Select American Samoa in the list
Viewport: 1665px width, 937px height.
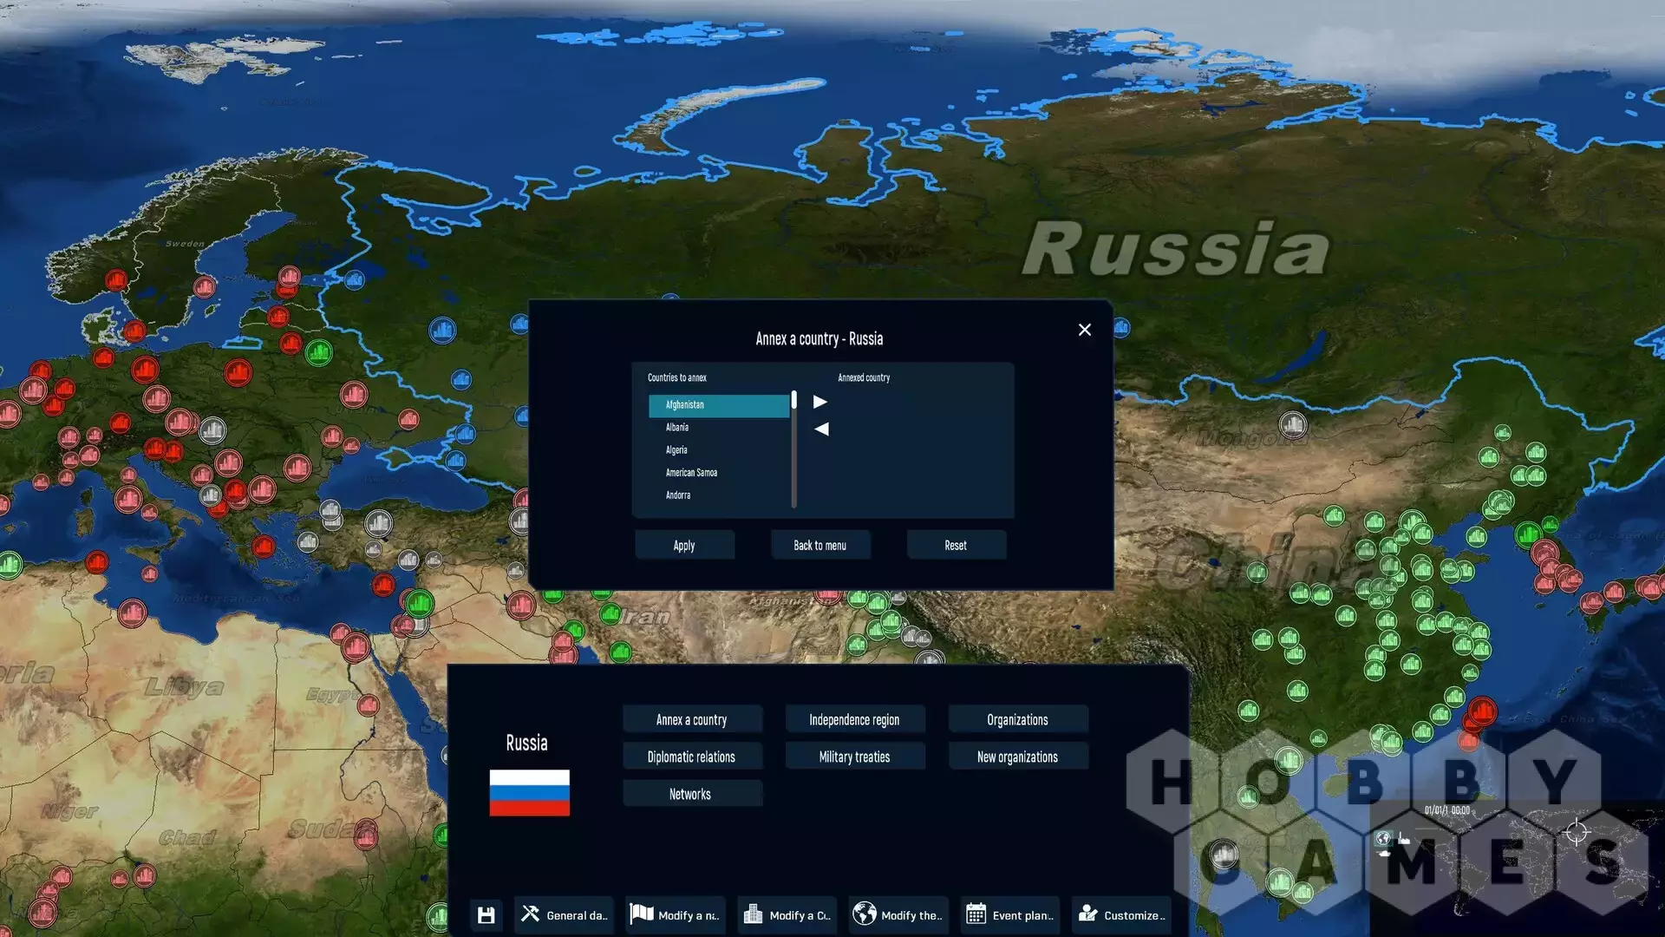pyautogui.click(x=719, y=473)
